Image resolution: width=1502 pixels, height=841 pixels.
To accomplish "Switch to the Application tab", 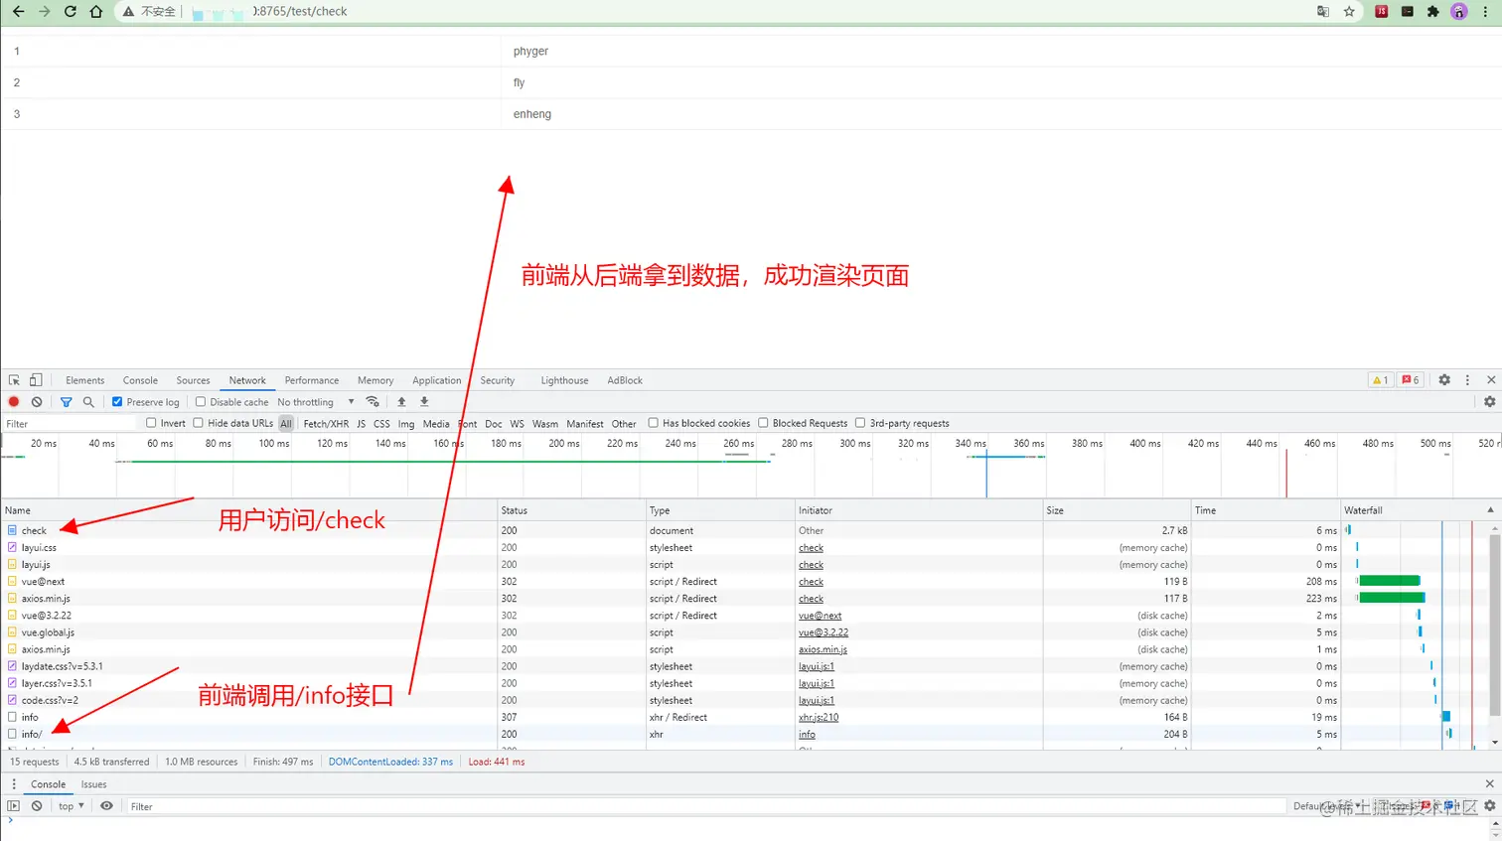I will 437,380.
